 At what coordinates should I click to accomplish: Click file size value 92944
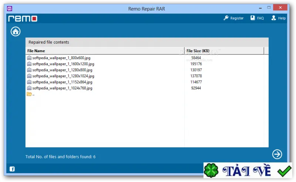click(196, 88)
